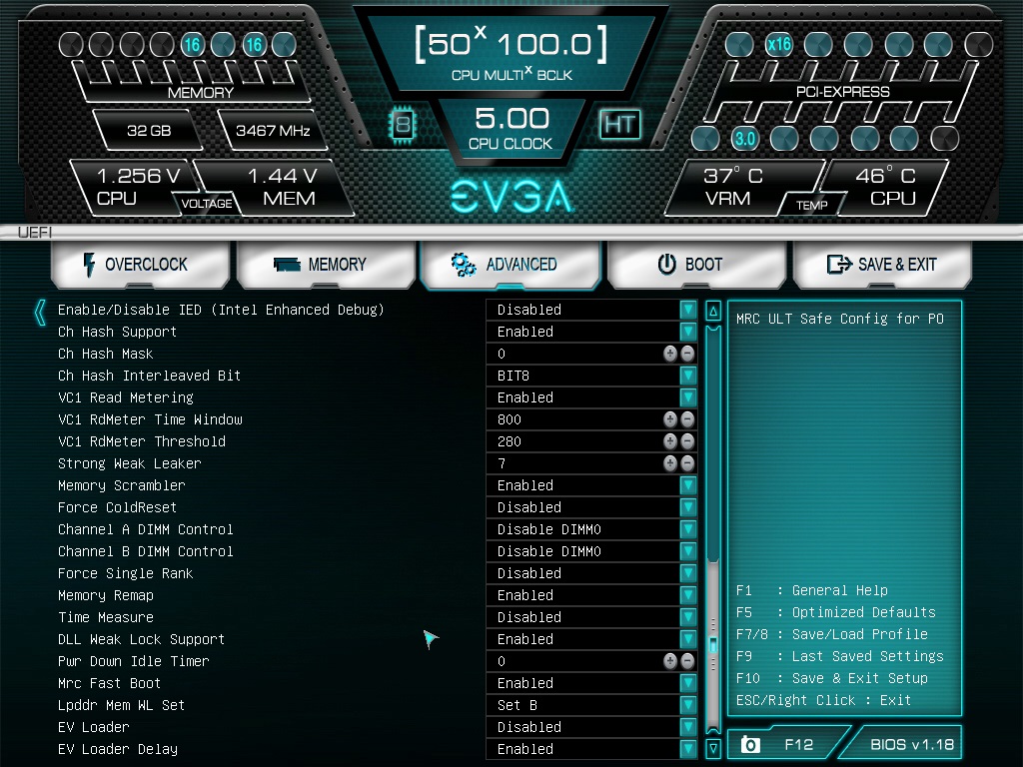Open the Boot tab
1023x767 pixels.
[x=696, y=264]
